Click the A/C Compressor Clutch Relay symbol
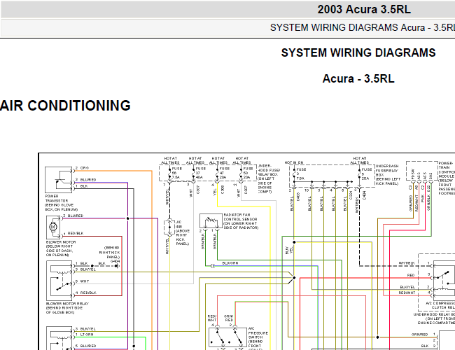 point(444,281)
